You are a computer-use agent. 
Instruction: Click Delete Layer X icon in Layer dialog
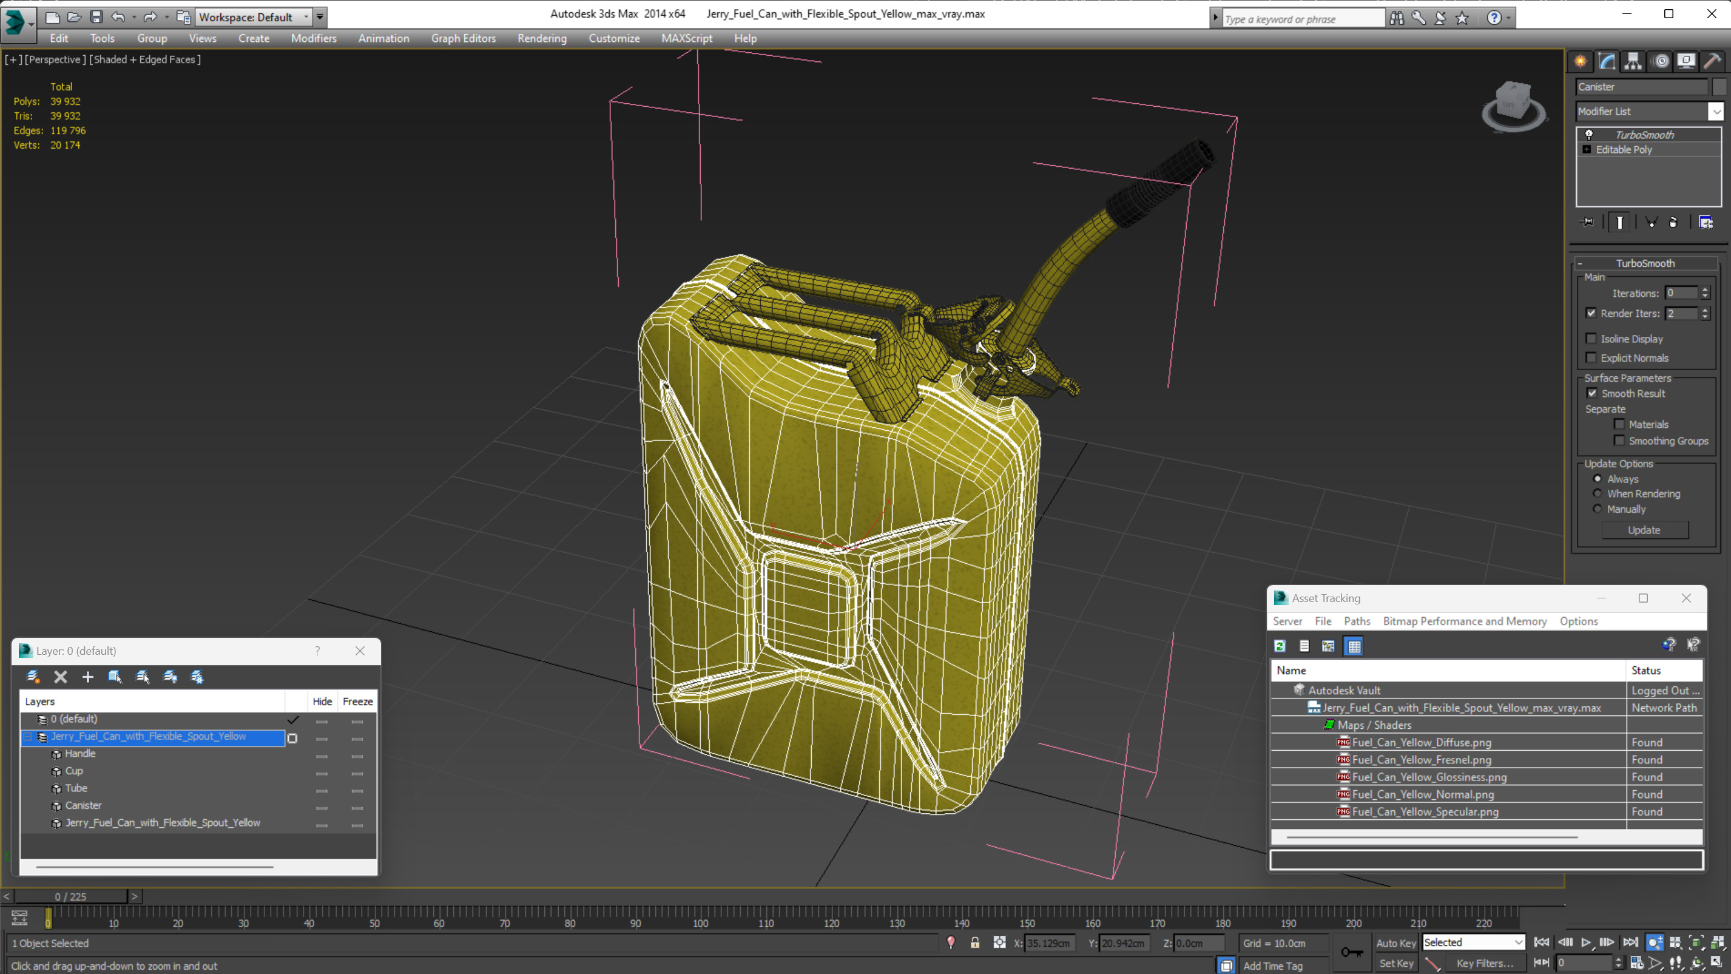coord(61,677)
